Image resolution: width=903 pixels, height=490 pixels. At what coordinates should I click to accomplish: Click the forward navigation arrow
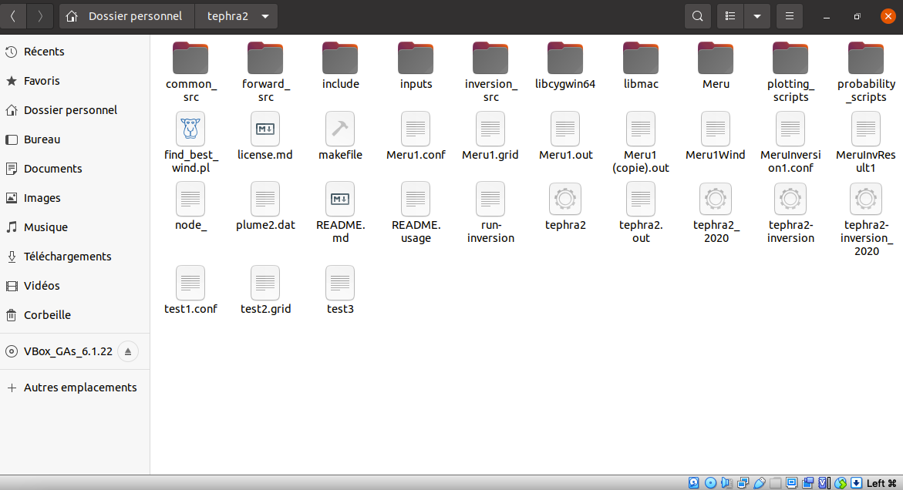(40, 16)
